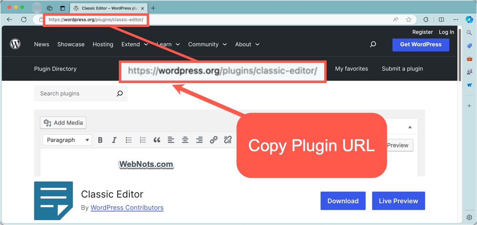Click the Download button
The height and width of the screenshot is (225, 477).
click(343, 201)
